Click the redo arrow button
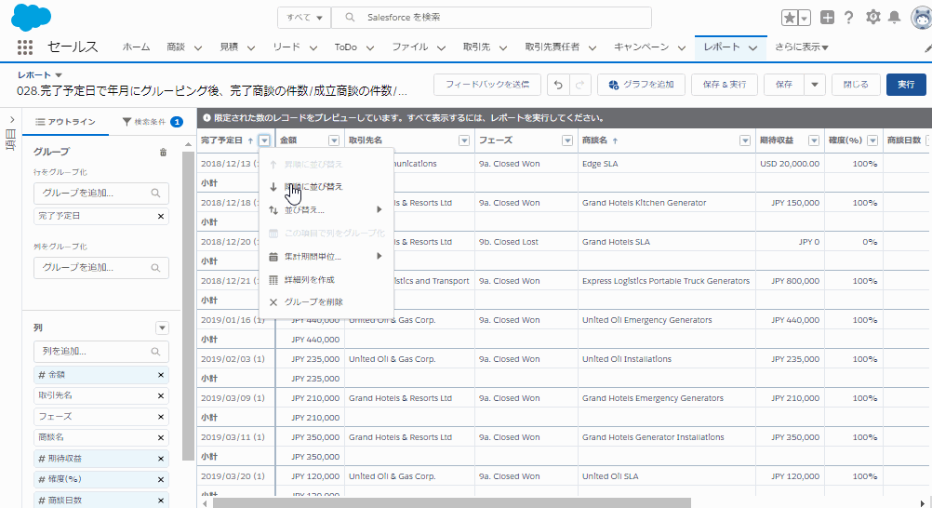The width and height of the screenshot is (932, 508). pyautogui.click(x=580, y=85)
